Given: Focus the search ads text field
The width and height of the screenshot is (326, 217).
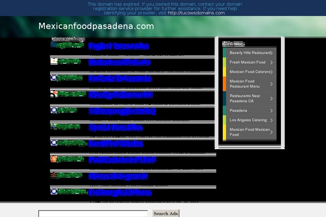Looking at the screenshot, I should pos(93,214).
